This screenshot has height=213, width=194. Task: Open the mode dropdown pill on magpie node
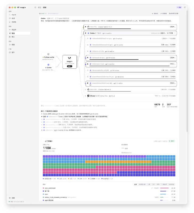coord(70,66)
